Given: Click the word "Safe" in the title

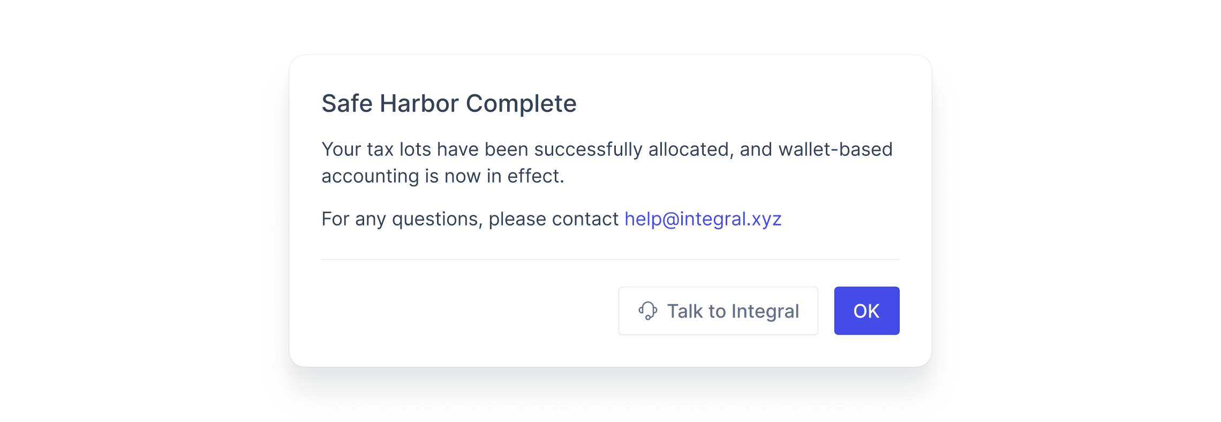Looking at the screenshot, I should (x=347, y=103).
